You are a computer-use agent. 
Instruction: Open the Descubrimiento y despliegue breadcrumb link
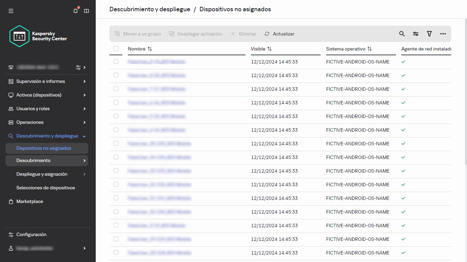(x=150, y=9)
